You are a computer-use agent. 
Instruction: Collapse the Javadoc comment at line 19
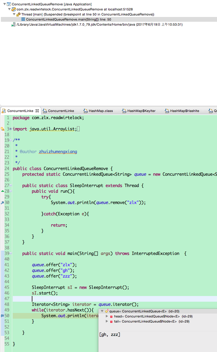tap(10, 140)
